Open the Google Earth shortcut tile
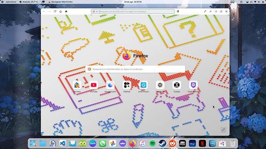Viewport: 266px width, 149px height. click(110, 87)
